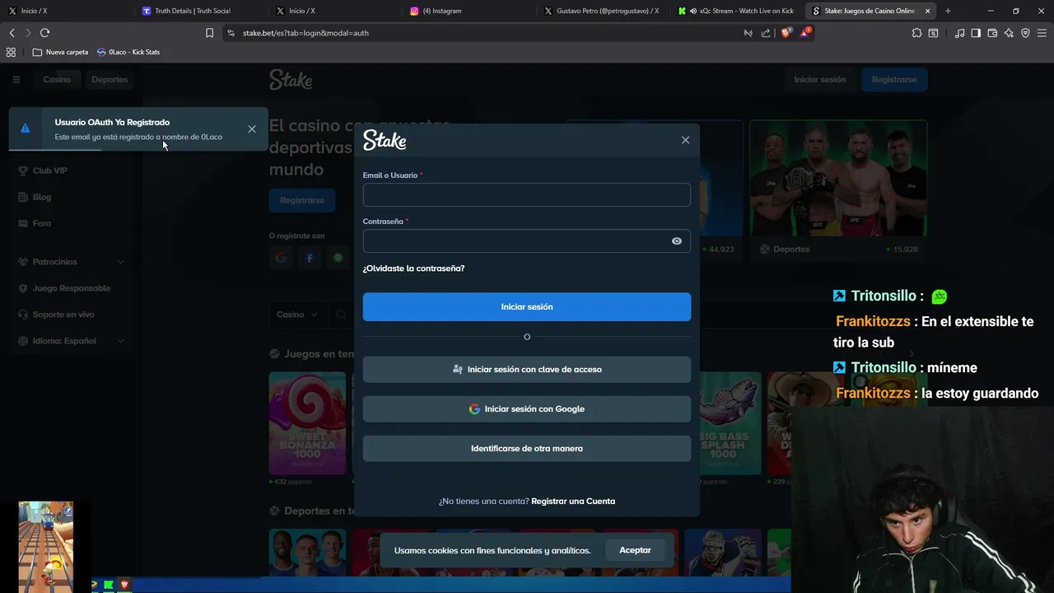Open Sweet Bonanza 1000 game thumbnail
The image size is (1054, 593).
[x=307, y=423]
